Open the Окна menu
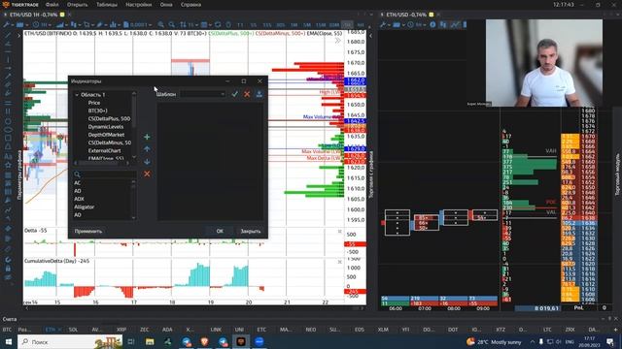This screenshot has height=349, width=622. pyautogui.click(x=166, y=5)
